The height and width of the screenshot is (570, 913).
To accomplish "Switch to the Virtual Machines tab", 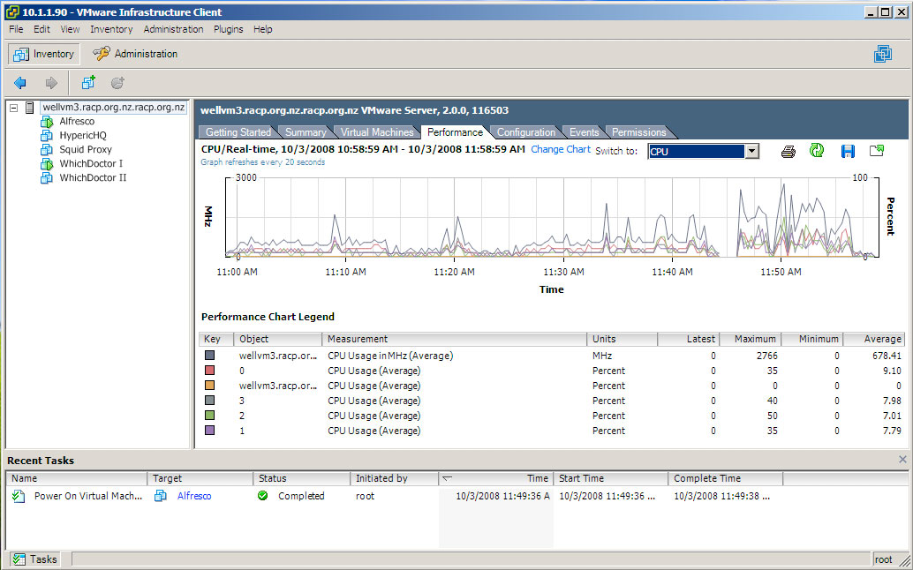I will tap(377, 132).
